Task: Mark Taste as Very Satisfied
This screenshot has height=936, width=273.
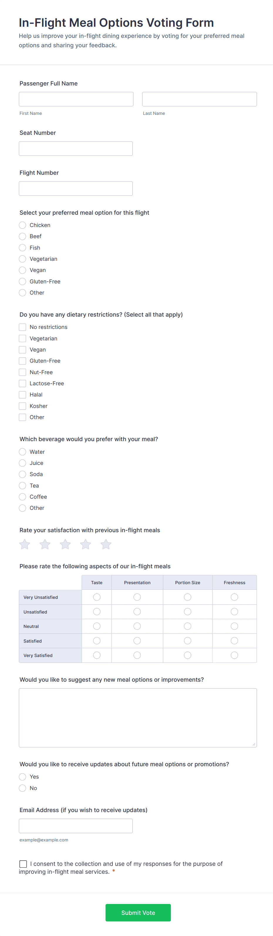Action: click(x=97, y=655)
